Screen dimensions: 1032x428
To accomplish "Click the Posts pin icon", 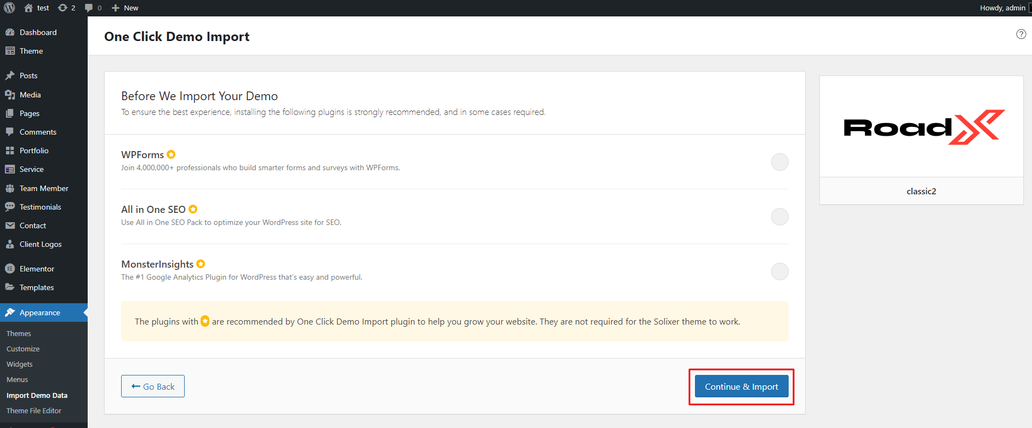I will tap(10, 76).
